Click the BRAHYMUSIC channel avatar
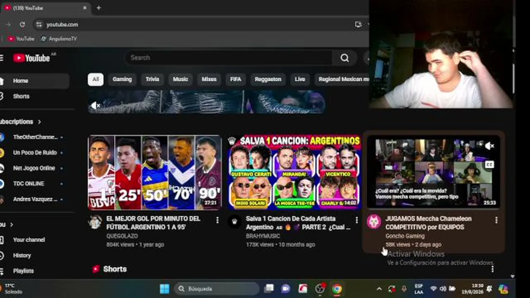Screen dimensions: 530x298 click(x=234, y=222)
